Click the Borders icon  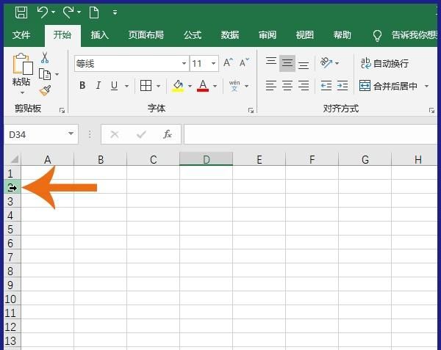pos(146,86)
